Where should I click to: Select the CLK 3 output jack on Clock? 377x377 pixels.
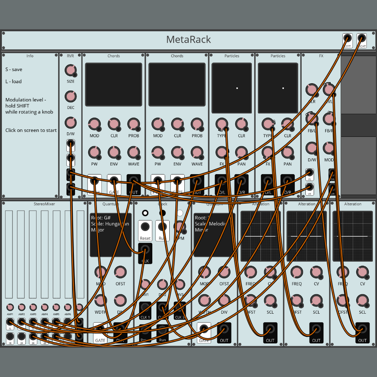(x=179, y=306)
